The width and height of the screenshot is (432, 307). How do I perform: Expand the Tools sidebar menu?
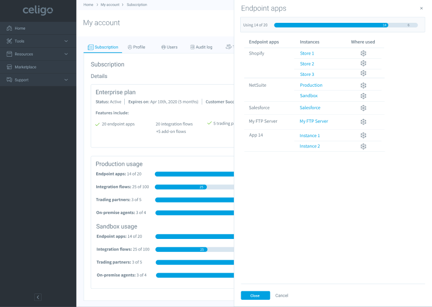tap(66, 41)
